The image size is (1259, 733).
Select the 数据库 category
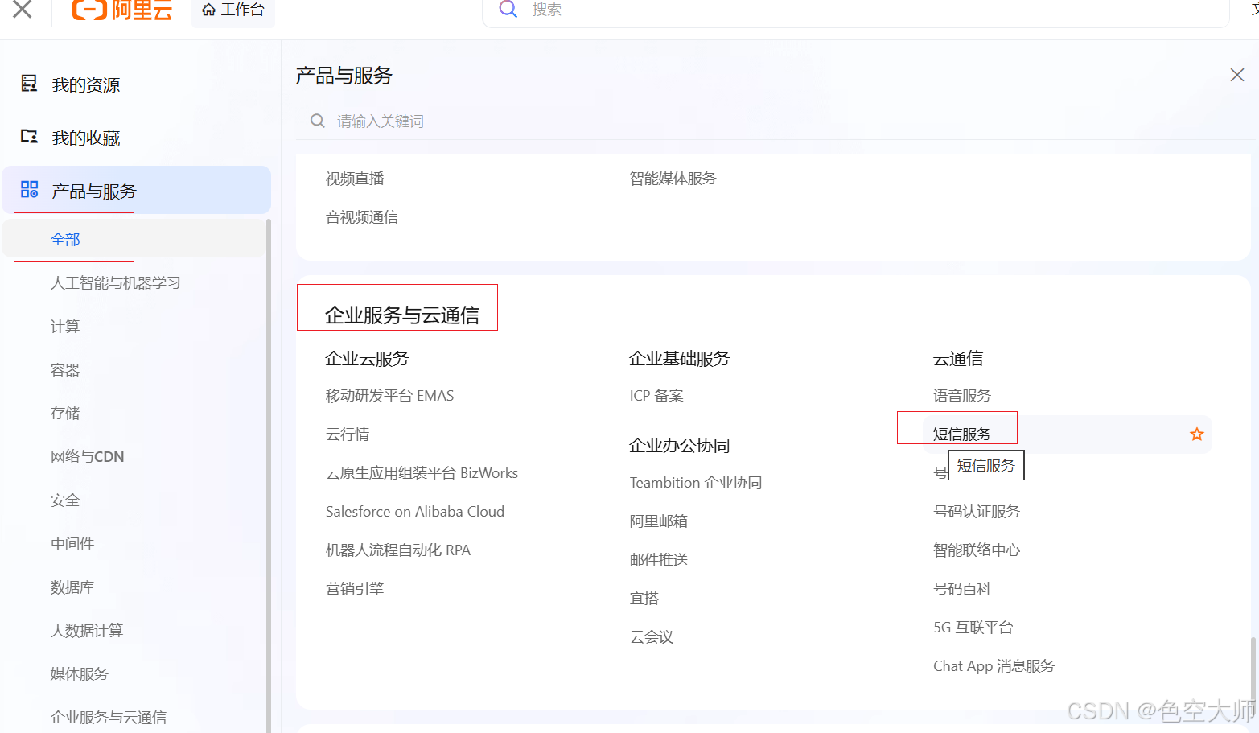click(72, 587)
